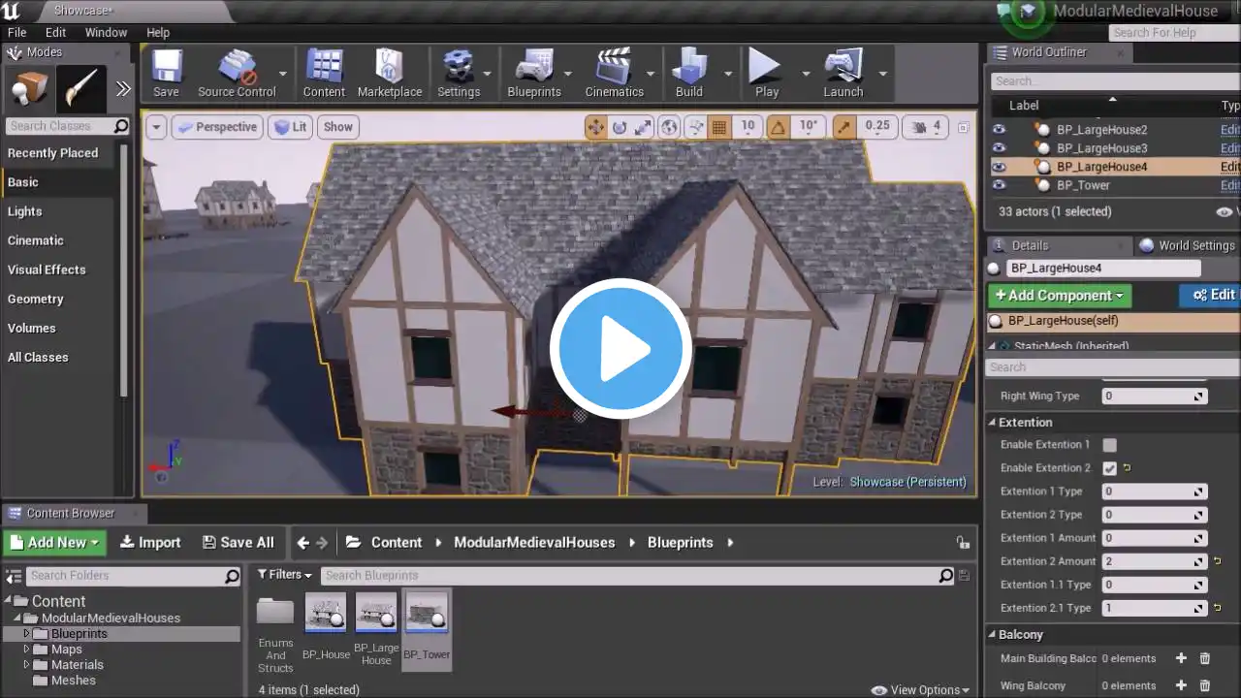This screenshot has height=698, width=1241.
Task: Open the Perspective viewport dropdown
Action: click(x=216, y=127)
